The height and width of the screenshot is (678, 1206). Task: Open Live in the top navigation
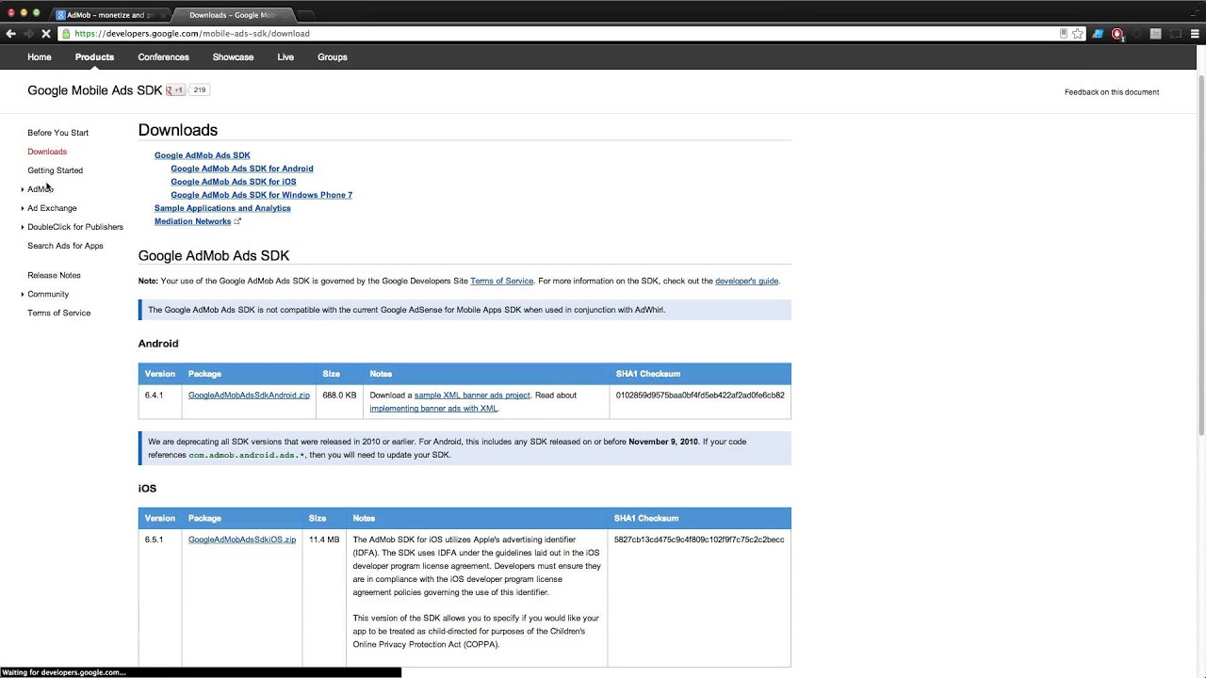point(285,57)
